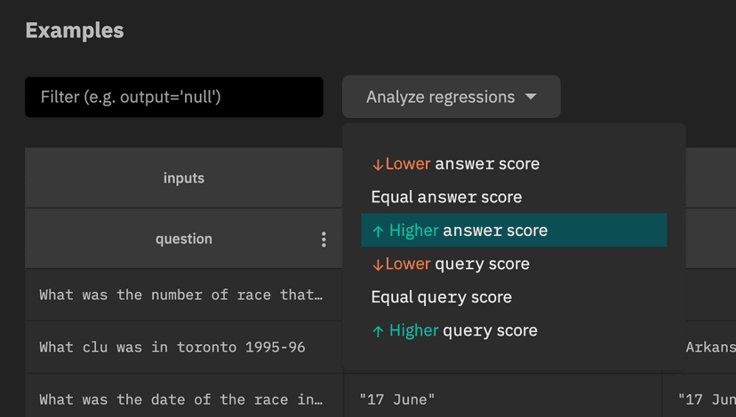Select the row about Toronto 1995-96
Viewport: 736px width, 417px height.
click(x=172, y=347)
